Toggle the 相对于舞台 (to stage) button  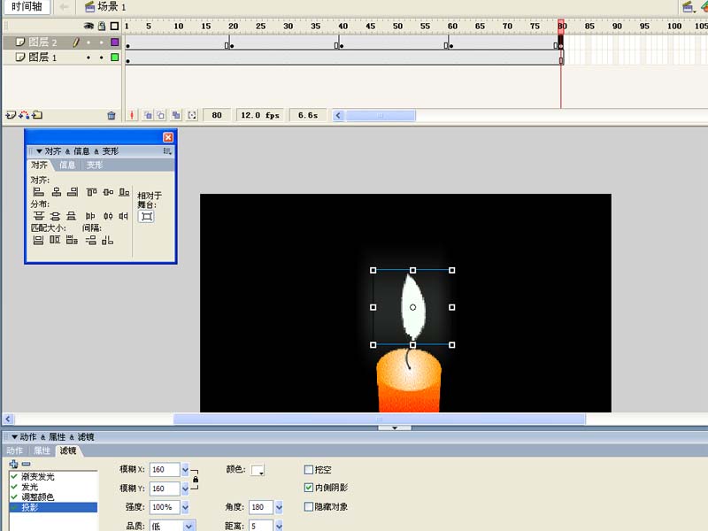click(x=146, y=216)
